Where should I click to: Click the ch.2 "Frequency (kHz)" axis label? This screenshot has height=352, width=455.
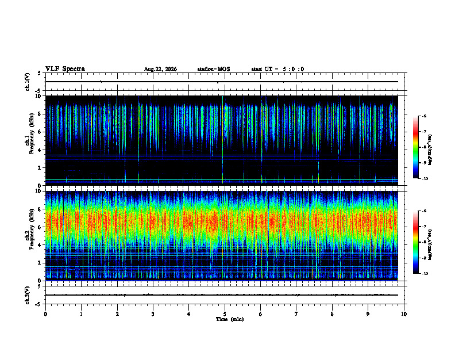[x=32, y=229]
